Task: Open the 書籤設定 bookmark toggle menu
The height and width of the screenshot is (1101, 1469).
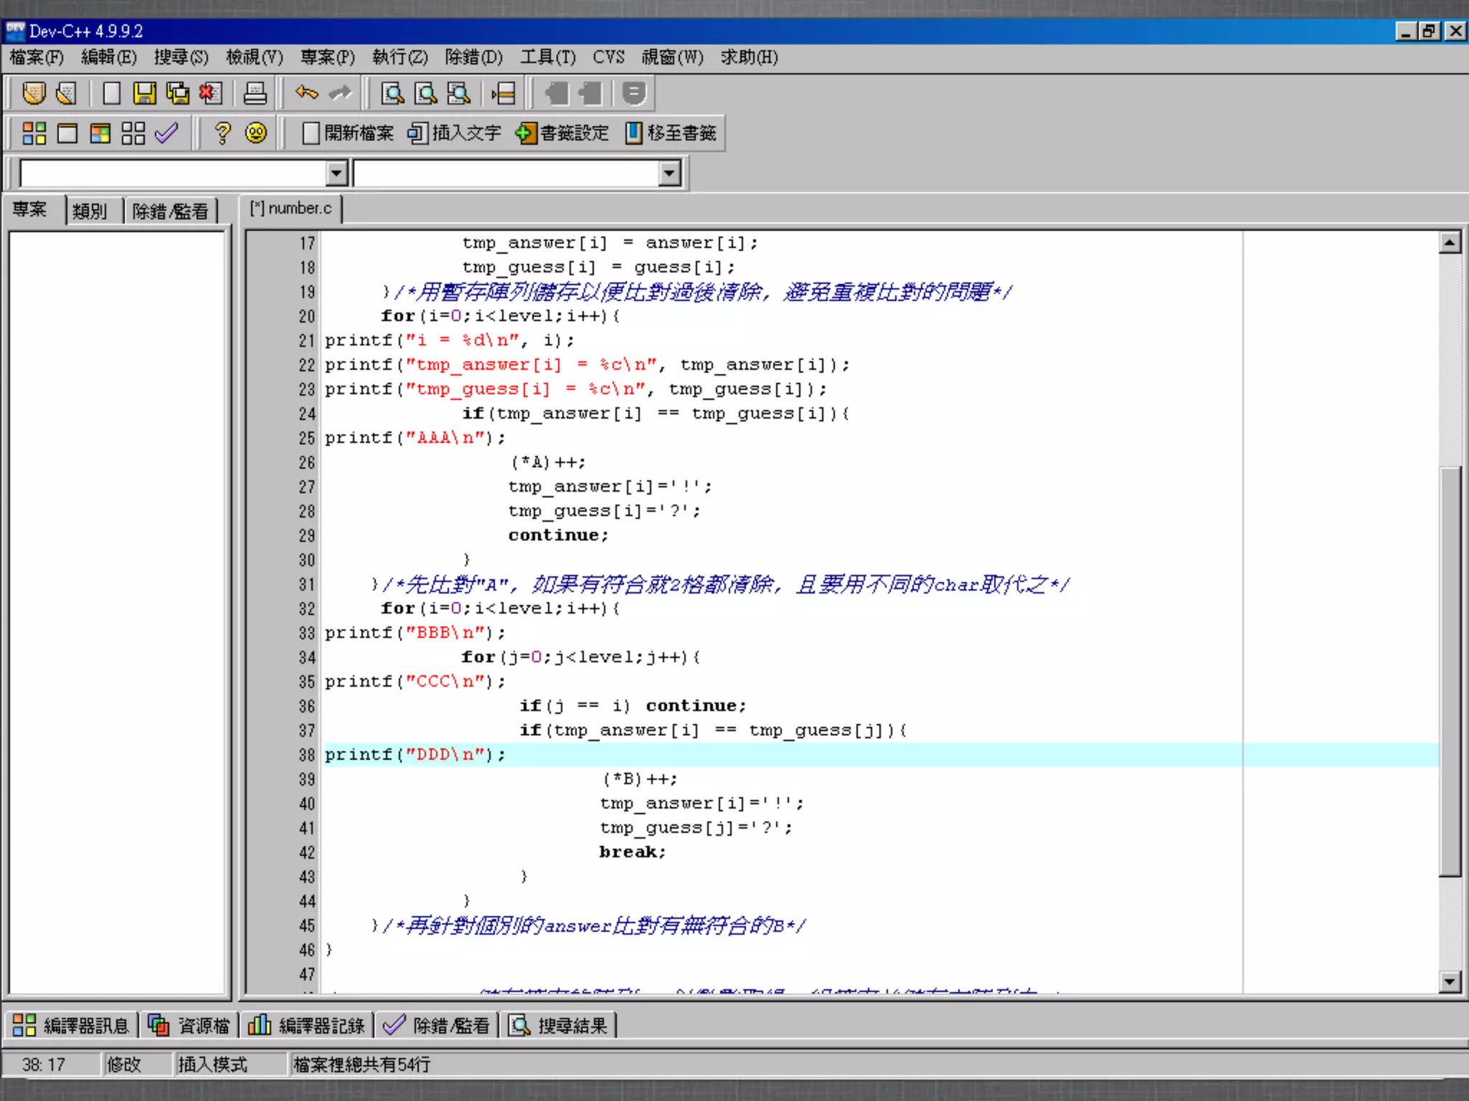Action: click(562, 133)
